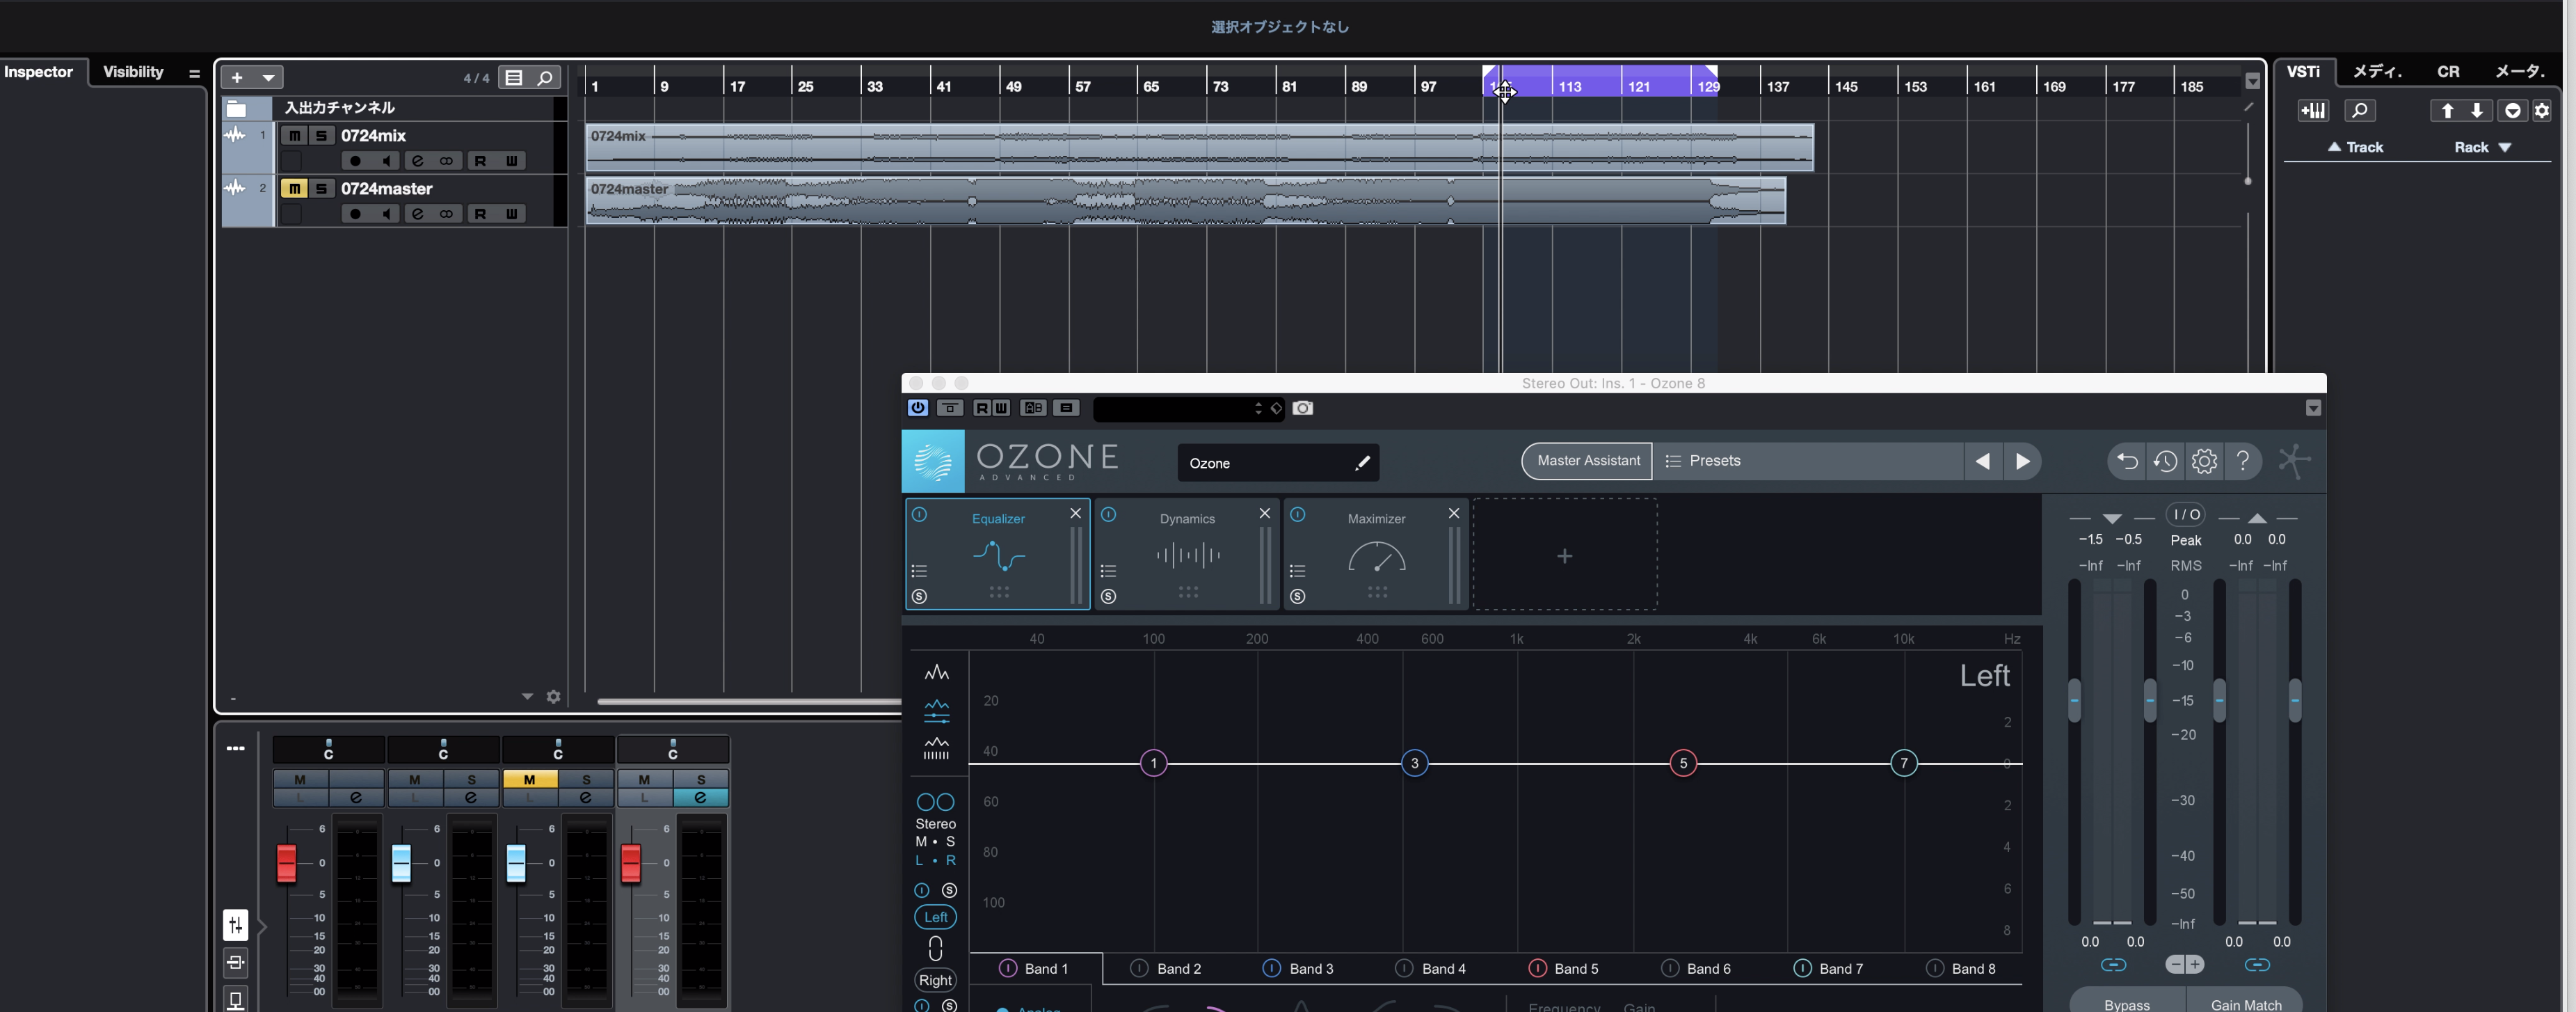Open the add track dropdown arrow
Image resolution: width=2576 pixels, height=1012 pixels.
point(268,77)
